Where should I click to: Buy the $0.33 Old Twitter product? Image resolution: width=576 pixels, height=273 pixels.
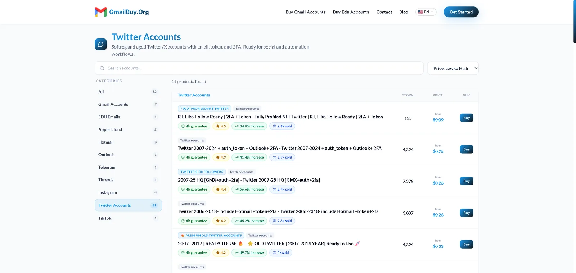click(467, 244)
